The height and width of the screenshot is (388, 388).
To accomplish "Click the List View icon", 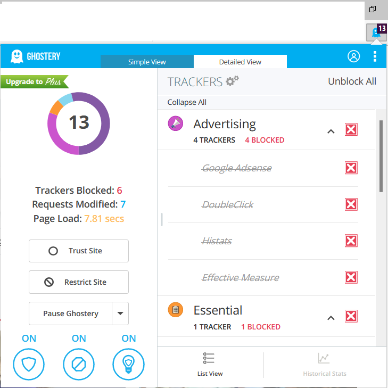I will click(209, 358).
